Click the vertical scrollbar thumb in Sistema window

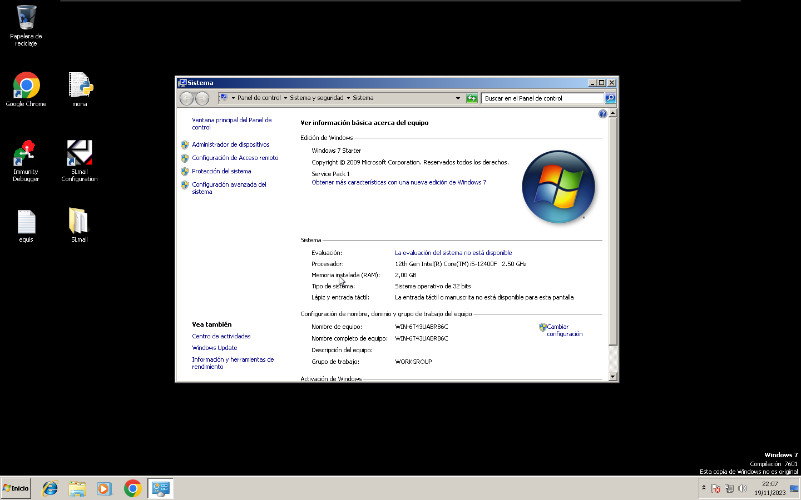(x=612, y=231)
